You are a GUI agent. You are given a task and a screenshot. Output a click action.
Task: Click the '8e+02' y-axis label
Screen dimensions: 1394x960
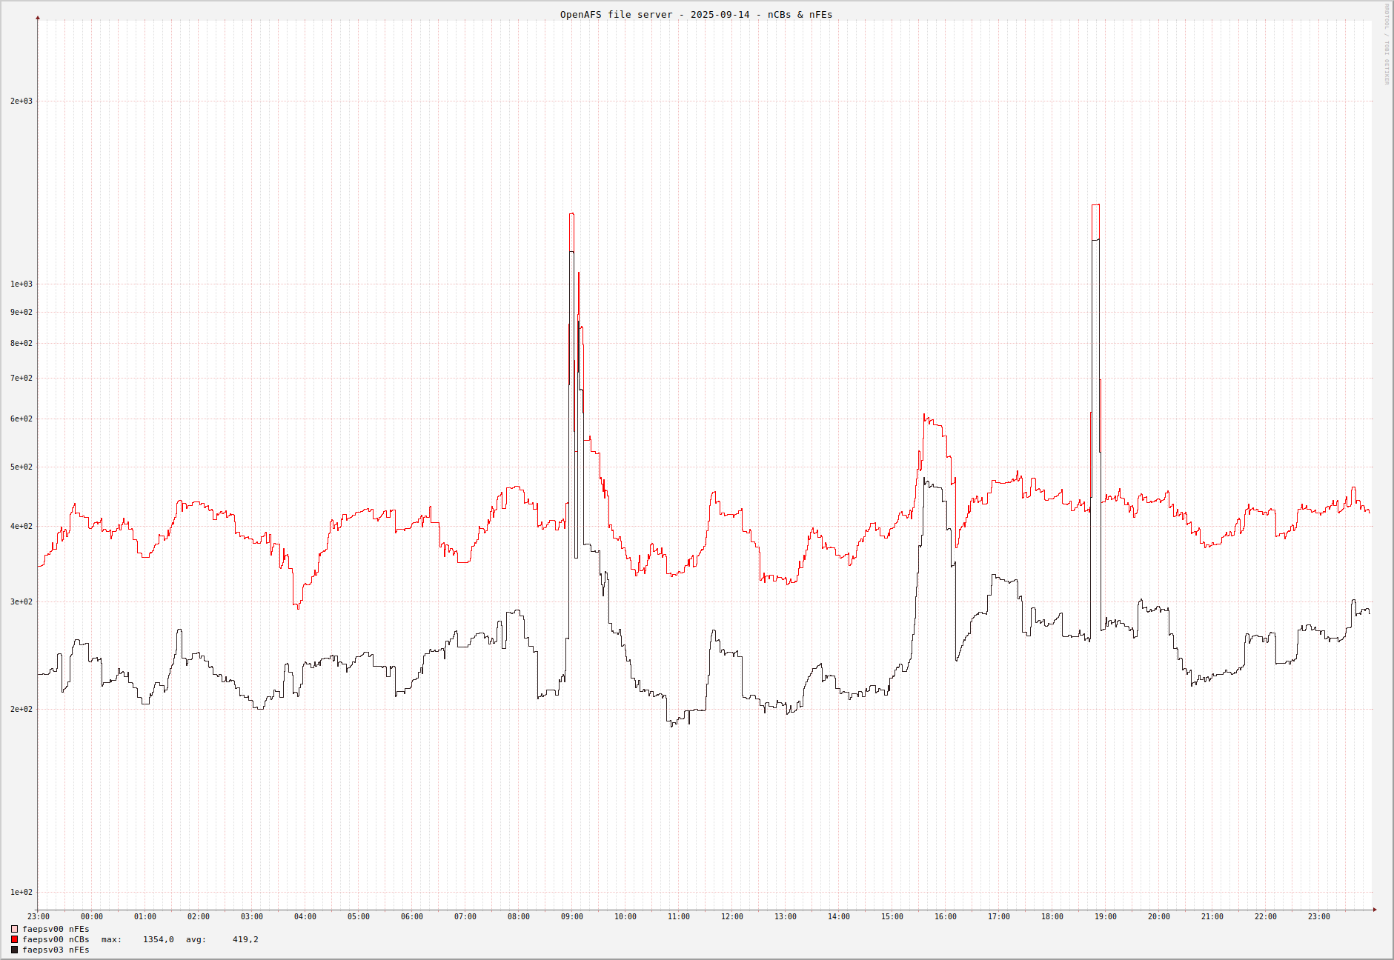point(21,343)
